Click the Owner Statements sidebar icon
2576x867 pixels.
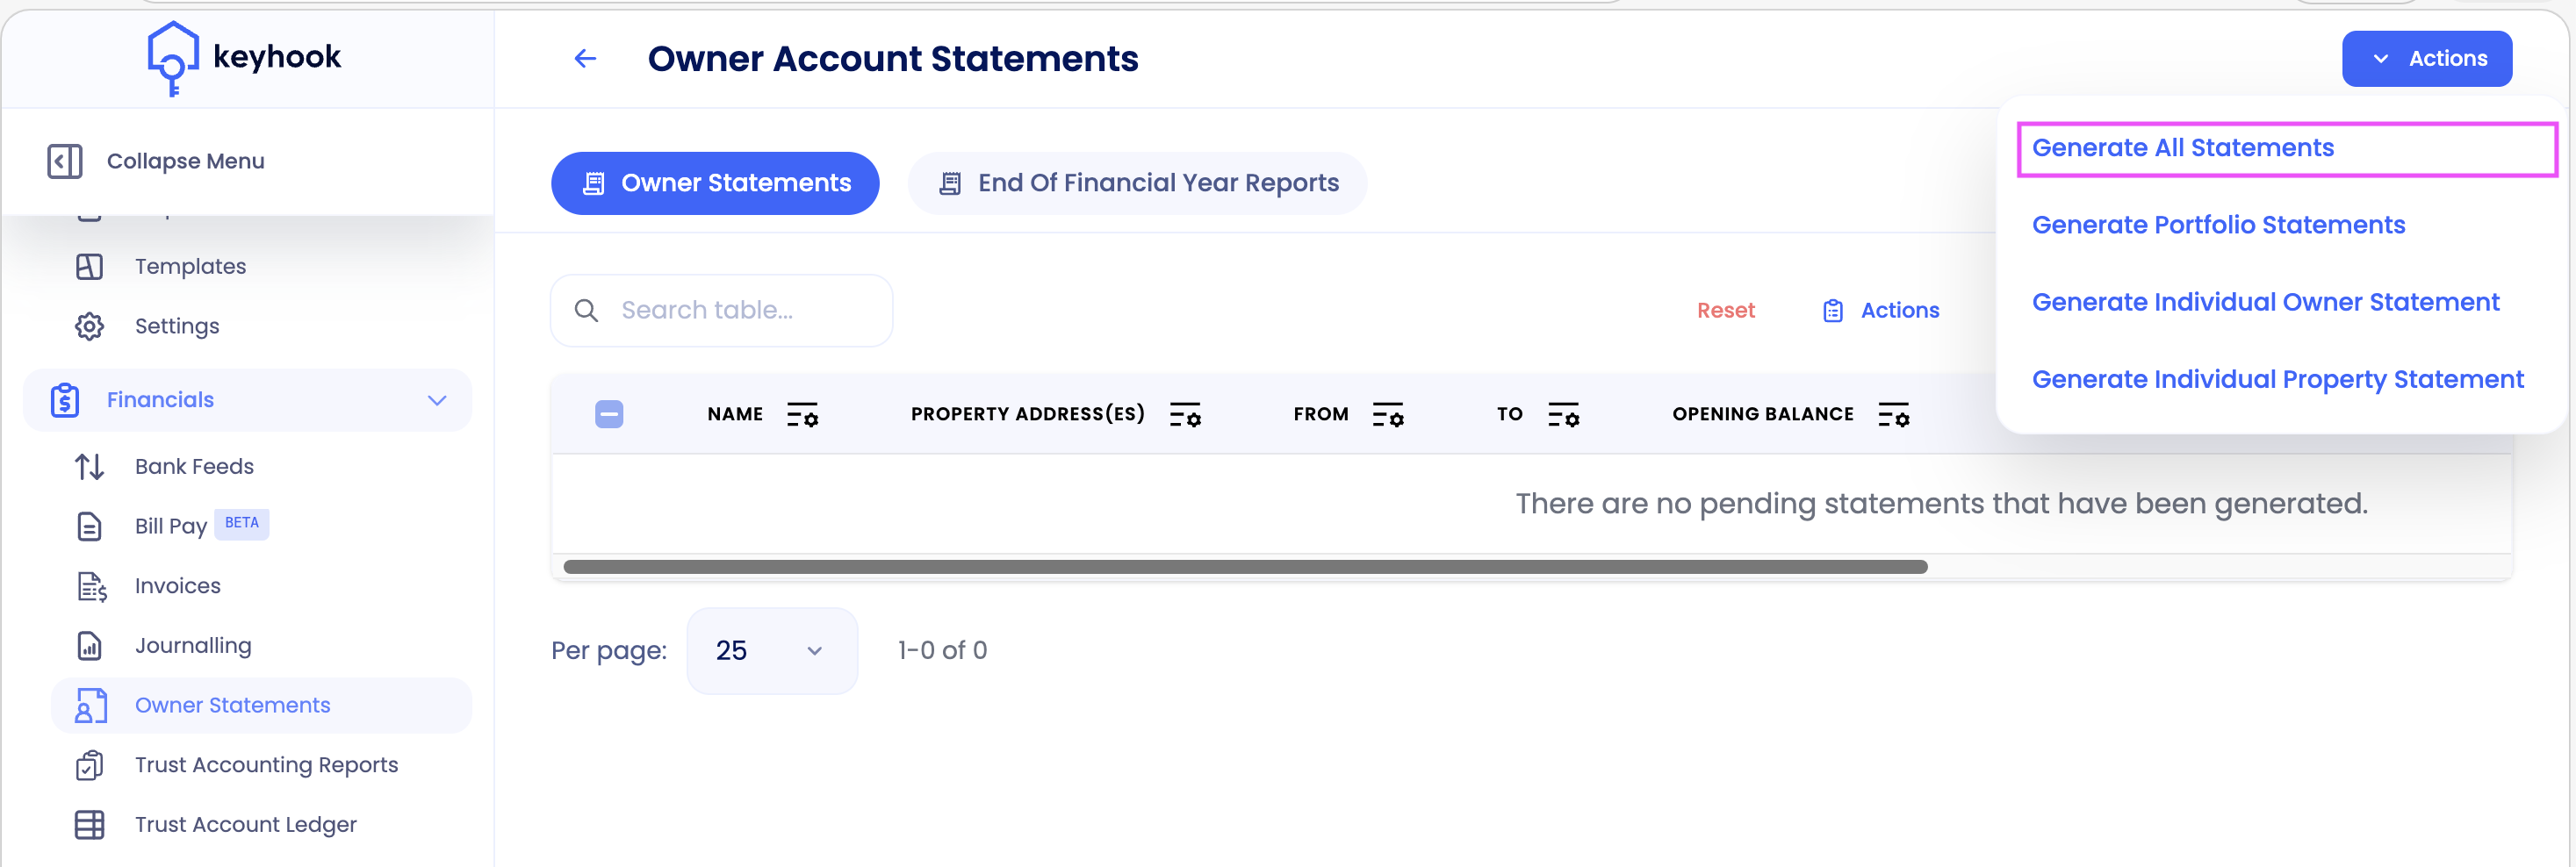coord(91,705)
